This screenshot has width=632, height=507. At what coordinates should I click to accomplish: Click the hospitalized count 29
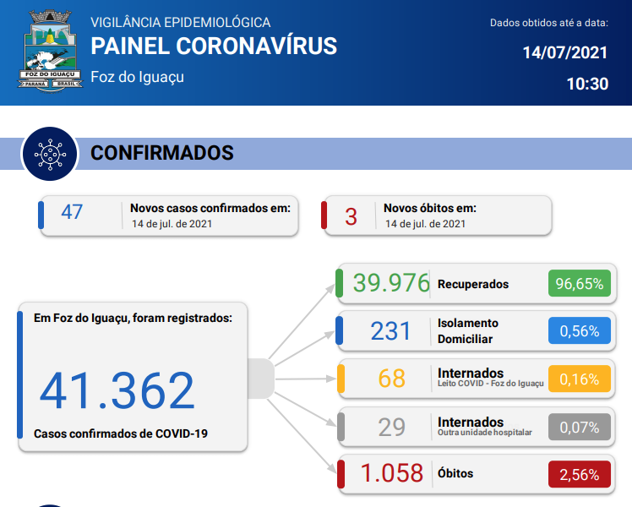click(391, 428)
